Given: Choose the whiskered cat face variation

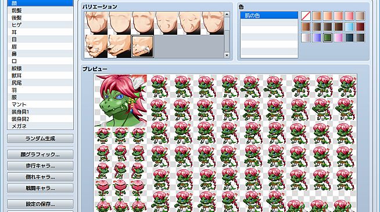Looking at the screenshot, I should [x=96, y=46].
